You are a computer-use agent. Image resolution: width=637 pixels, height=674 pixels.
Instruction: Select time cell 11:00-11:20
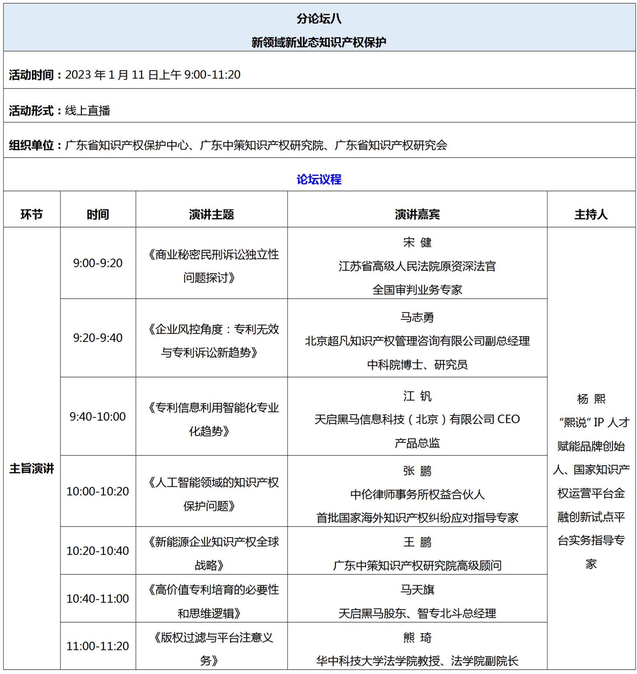pos(98,646)
